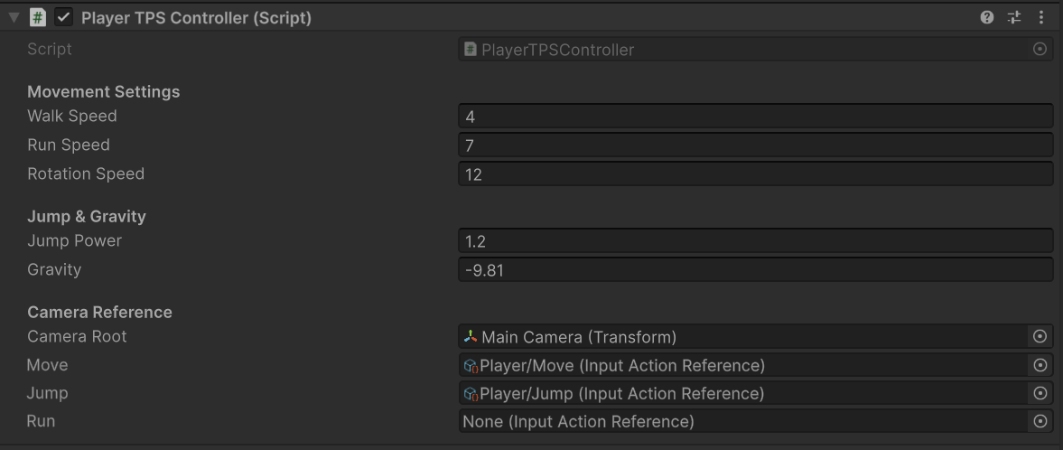Select the Main Camera (Transform) reference field

point(741,337)
